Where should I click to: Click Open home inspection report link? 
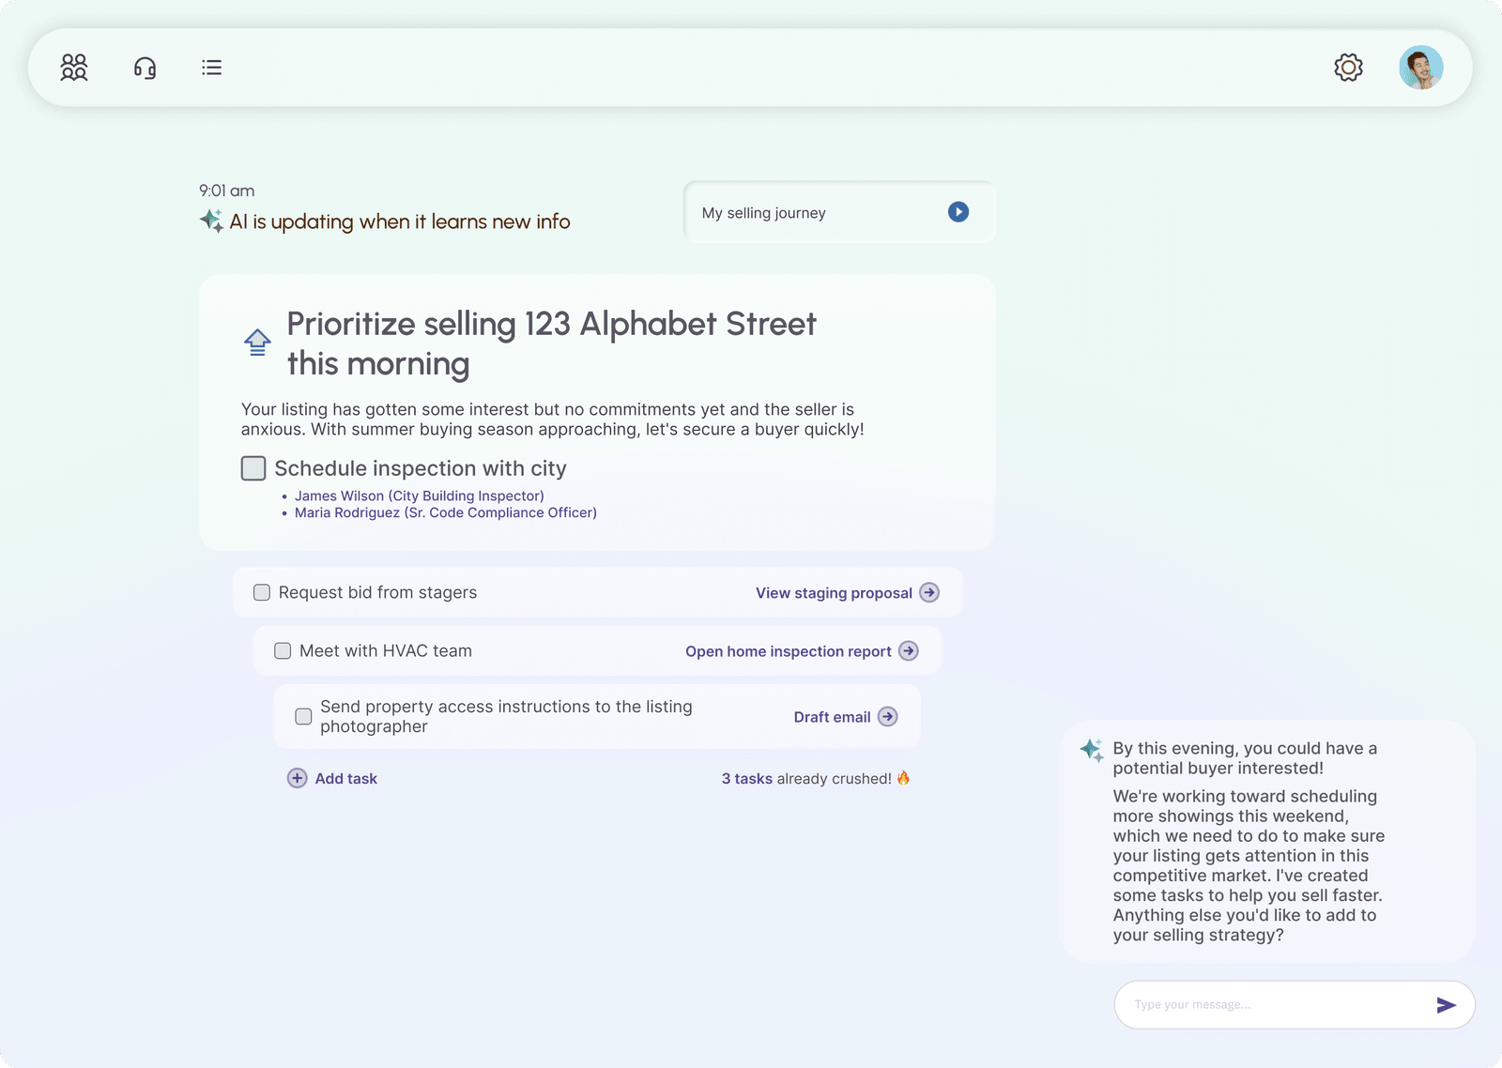(789, 651)
